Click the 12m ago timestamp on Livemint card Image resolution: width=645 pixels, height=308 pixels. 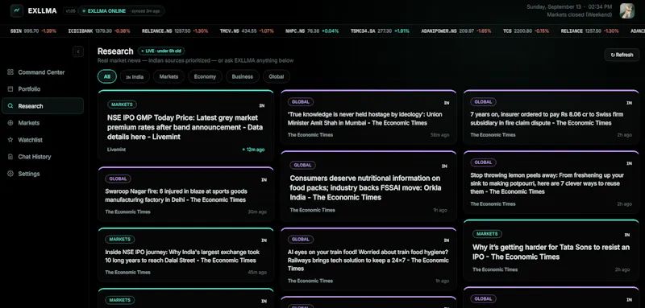[x=254, y=150]
